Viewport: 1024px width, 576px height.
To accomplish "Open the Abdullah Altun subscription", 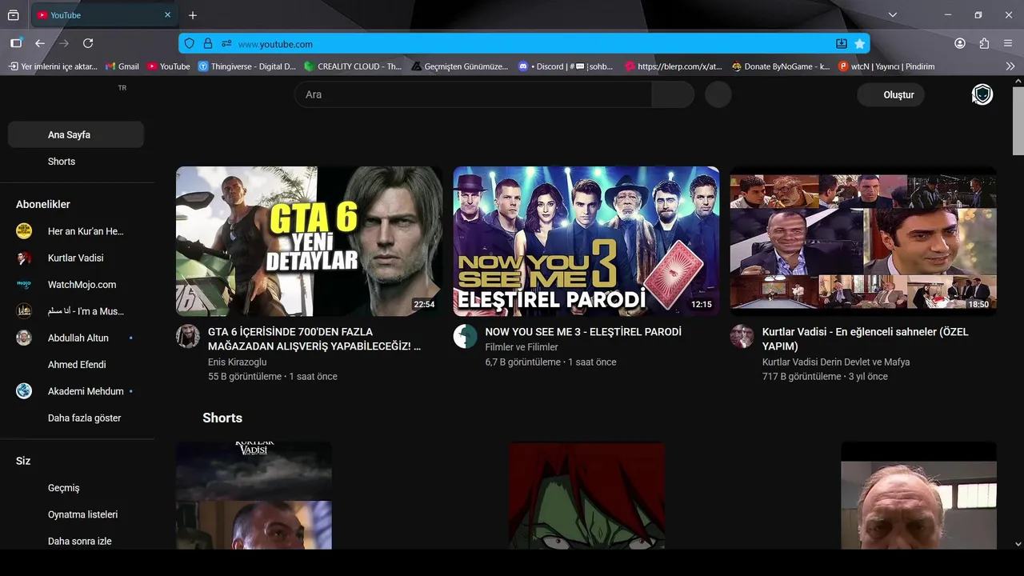I will 76,338.
